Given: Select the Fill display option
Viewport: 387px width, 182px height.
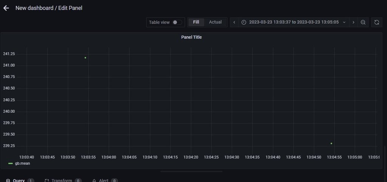Looking at the screenshot, I should click(196, 22).
